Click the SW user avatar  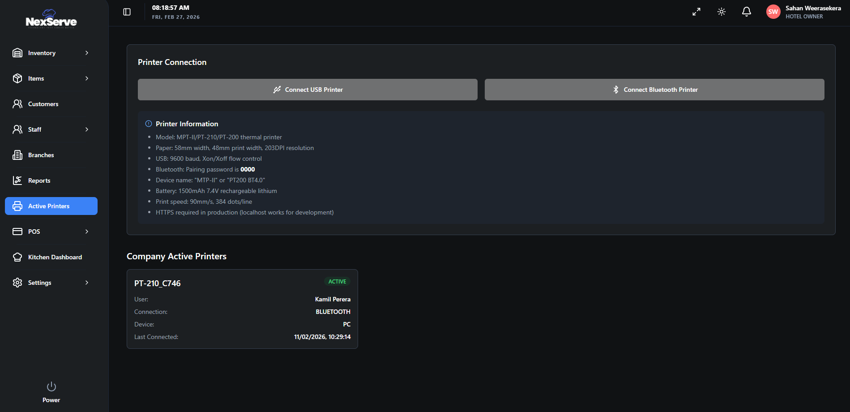coord(773,12)
